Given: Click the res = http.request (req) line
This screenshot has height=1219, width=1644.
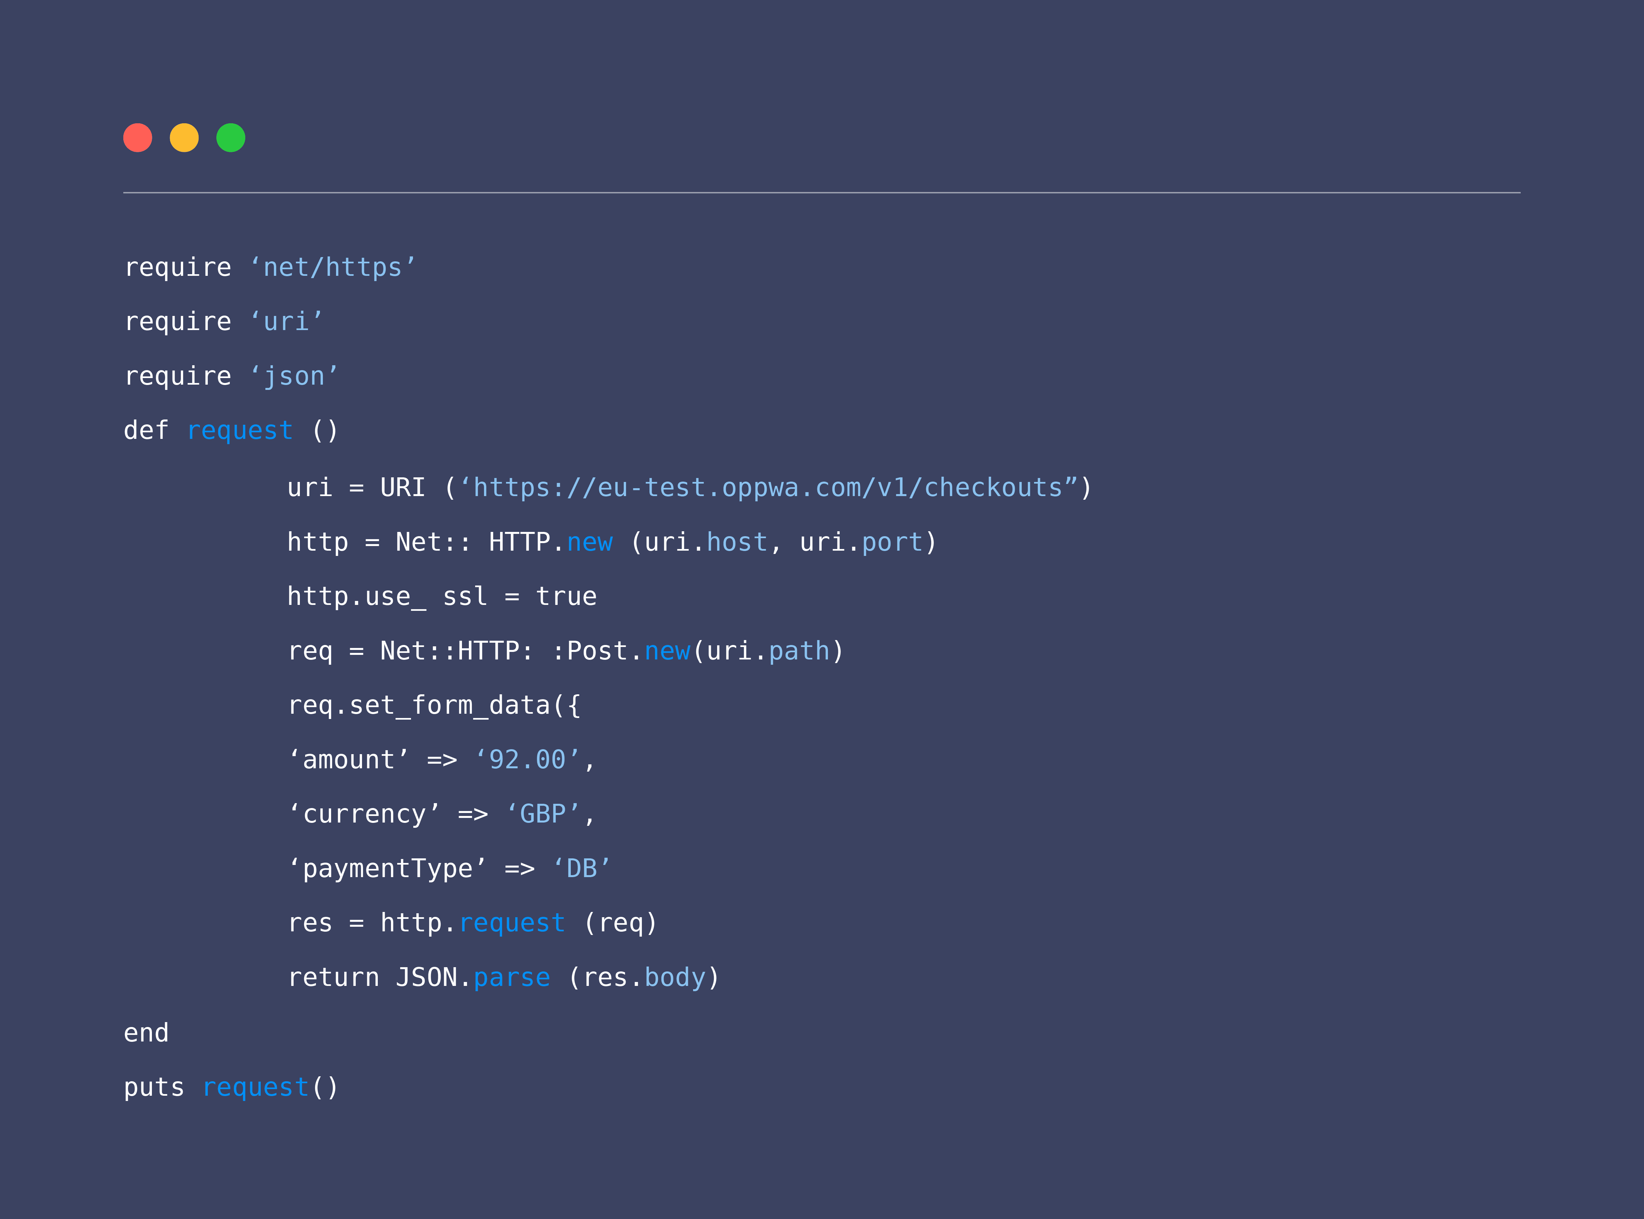Looking at the screenshot, I should [x=472, y=923].
